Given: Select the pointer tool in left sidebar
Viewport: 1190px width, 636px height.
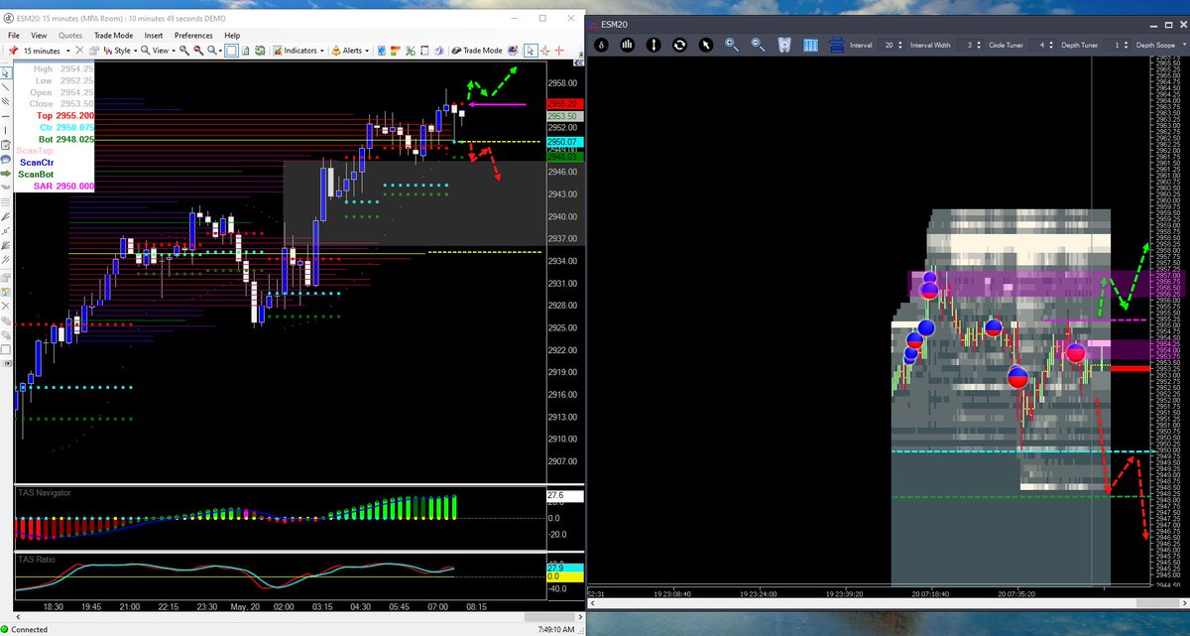Looking at the screenshot, I should (x=6, y=72).
